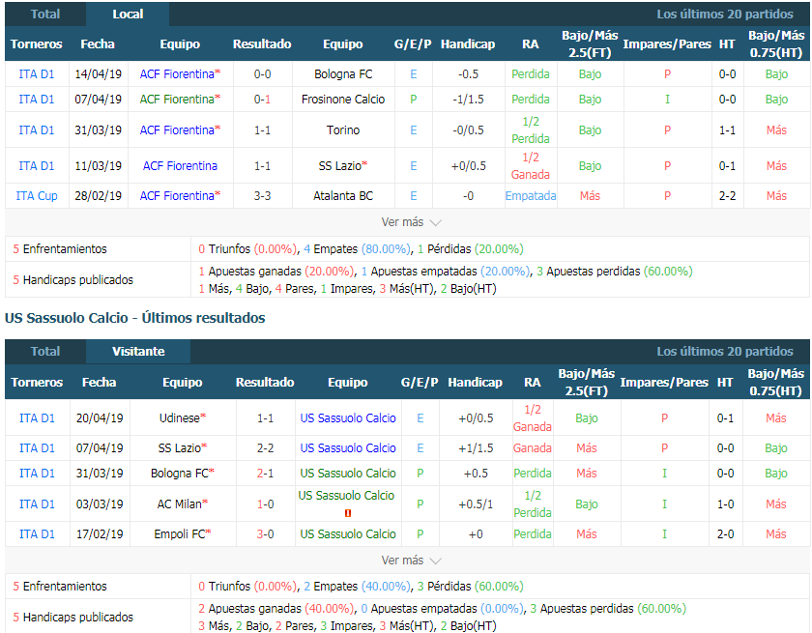This screenshot has width=812, height=633.
Task: Expand Ver más under Fiorentina results
Action: [x=411, y=222]
